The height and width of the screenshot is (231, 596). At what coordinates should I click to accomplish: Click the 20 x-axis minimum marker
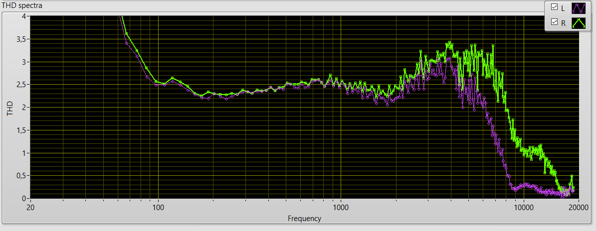pos(31,207)
